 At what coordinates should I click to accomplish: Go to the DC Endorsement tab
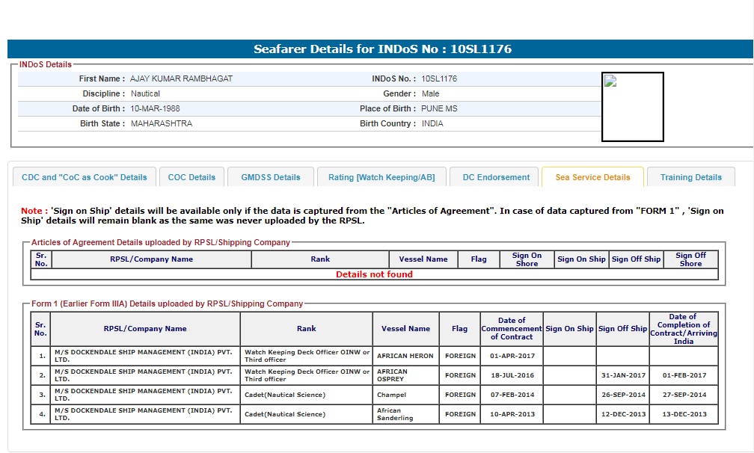click(x=495, y=177)
